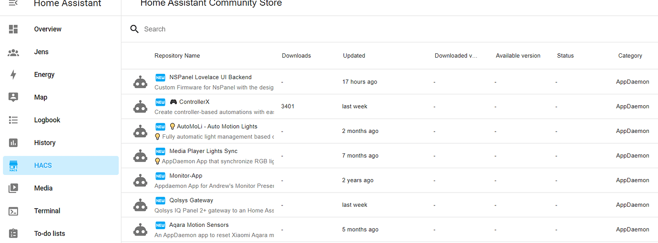Click the Terminal console icon
Screen dimensions: 658x243
tap(13, 211)
